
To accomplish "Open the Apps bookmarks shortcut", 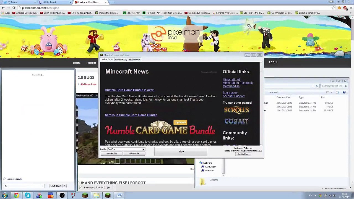I will (x=6, y=13).
